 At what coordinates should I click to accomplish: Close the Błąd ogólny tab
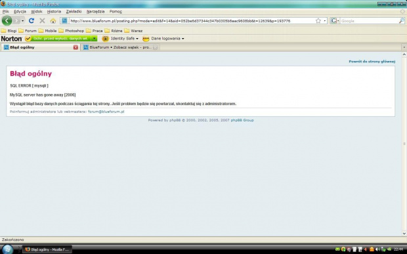(x=75, y=47)
